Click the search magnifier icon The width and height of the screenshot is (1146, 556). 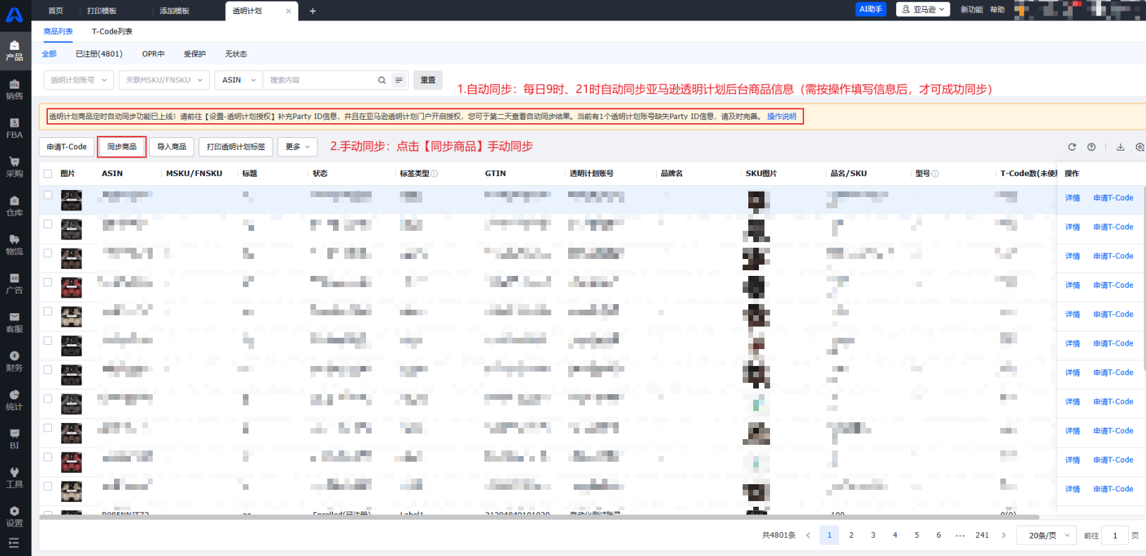tap(382, 80)
